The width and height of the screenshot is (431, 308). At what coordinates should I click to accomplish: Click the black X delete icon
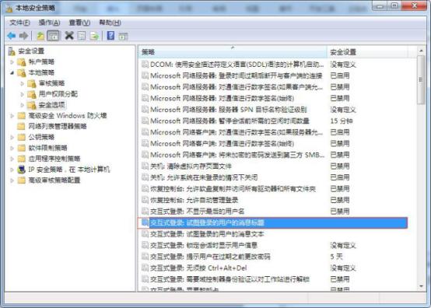(x=69, y=36)
